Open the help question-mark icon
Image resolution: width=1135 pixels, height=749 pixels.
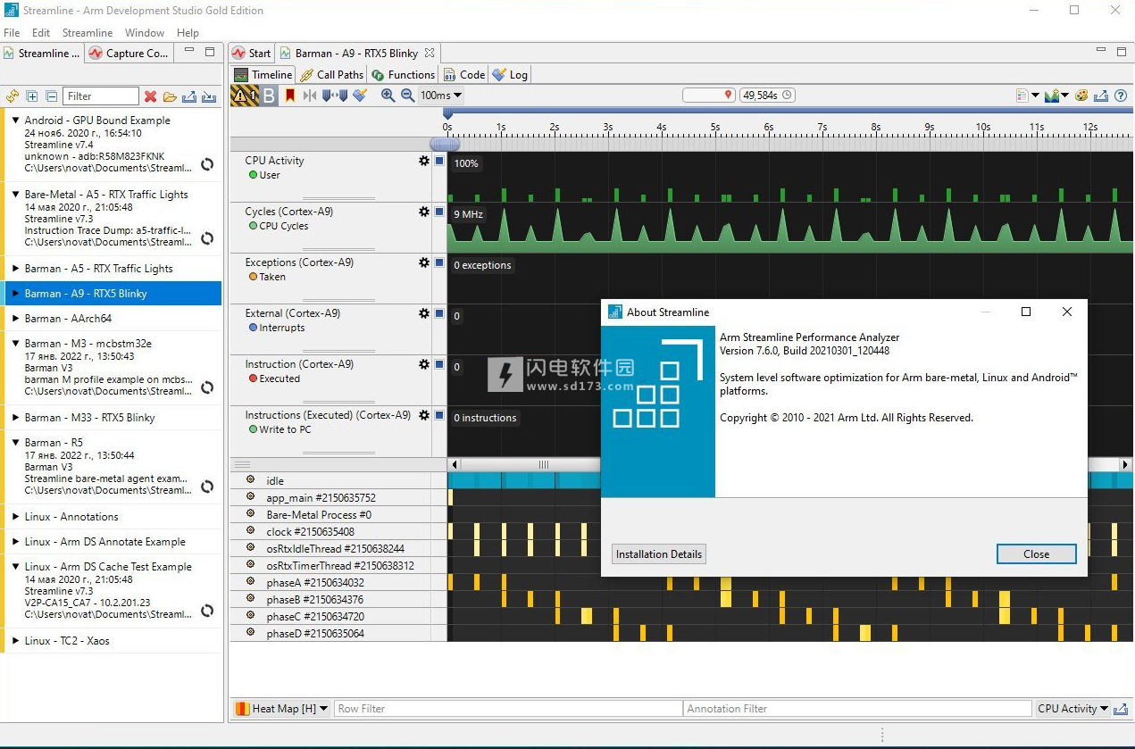coord(1120,96)
